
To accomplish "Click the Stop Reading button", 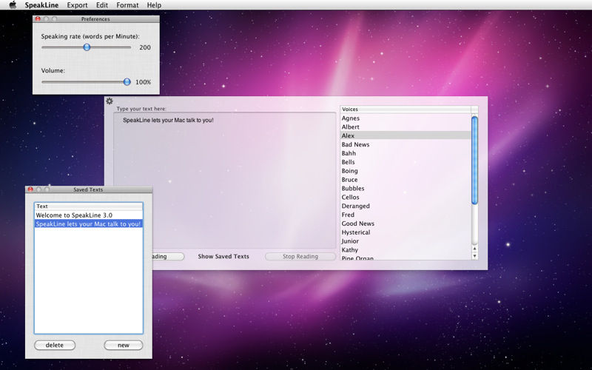I will (x=300, y=256).
